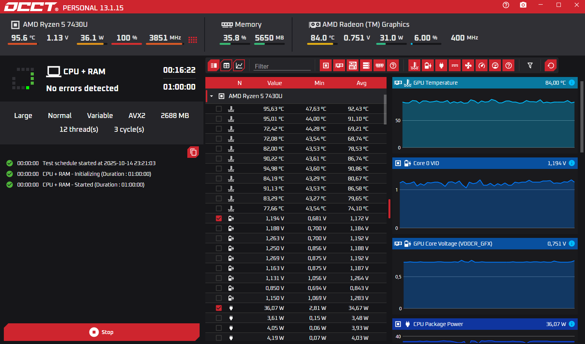Take a screenshot with camera icon
Viewport: 585px width, 344px height.
(523, 5)
